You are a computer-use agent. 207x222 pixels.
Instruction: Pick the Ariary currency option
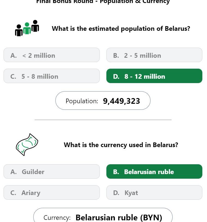point(52,192)
